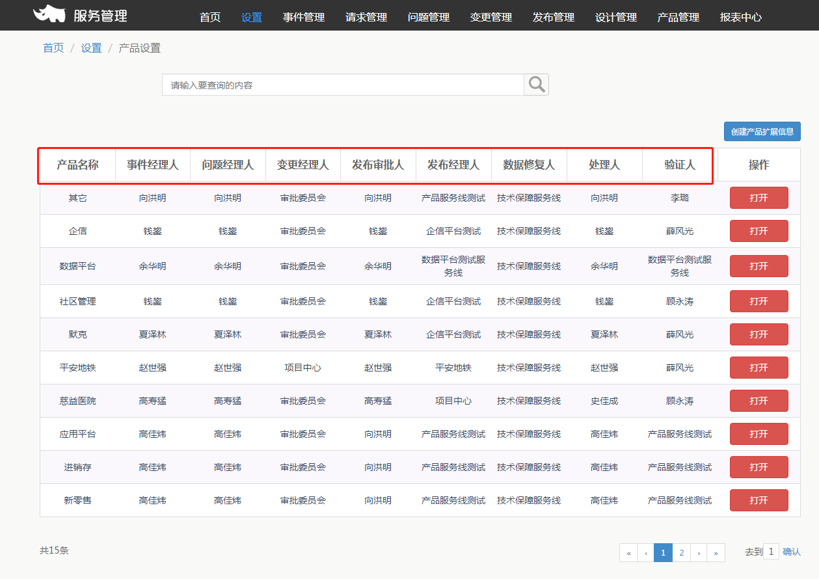
Task: Click the 处理人 column header
Action: tap(604, 165)
